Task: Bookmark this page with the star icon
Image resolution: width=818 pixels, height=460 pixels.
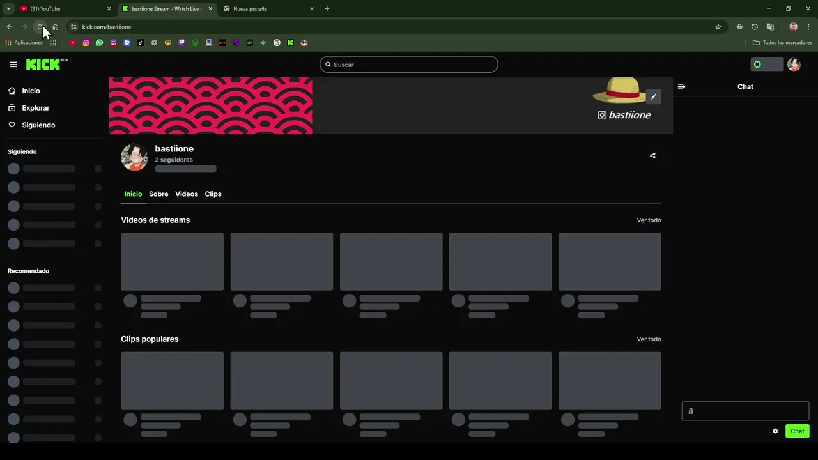Action: (718, 27)
